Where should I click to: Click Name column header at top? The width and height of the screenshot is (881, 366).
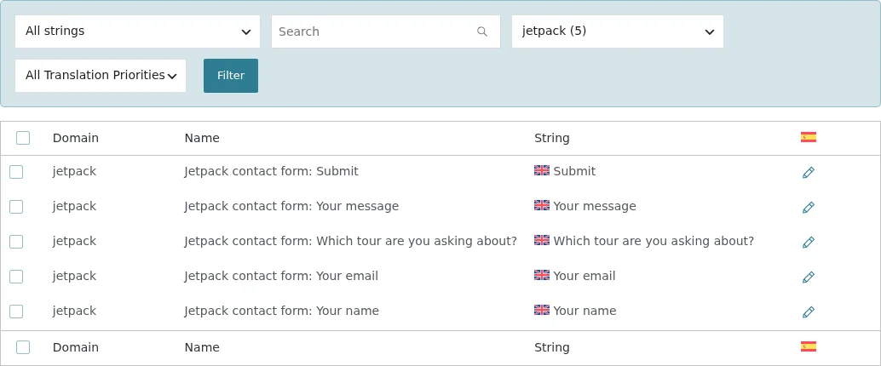click(x=202, y=138)
